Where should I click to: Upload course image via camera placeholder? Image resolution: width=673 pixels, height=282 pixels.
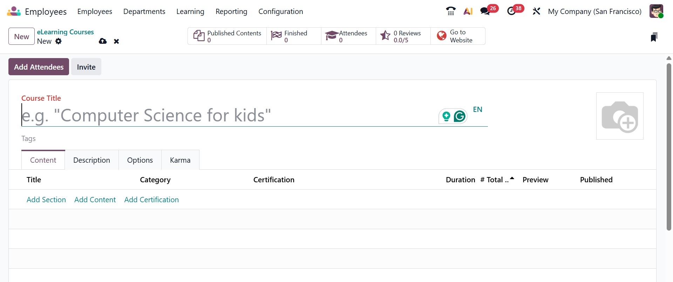[620, 116]
